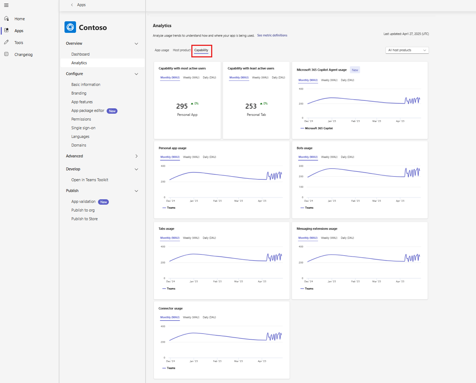Select Daily (DAU) in Bots usage card
The width and height of the screenshot is (476, 383).
(347, 157)
